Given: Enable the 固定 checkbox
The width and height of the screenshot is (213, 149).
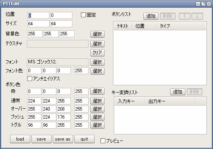Looking at the screenshot, I should 83,15.
